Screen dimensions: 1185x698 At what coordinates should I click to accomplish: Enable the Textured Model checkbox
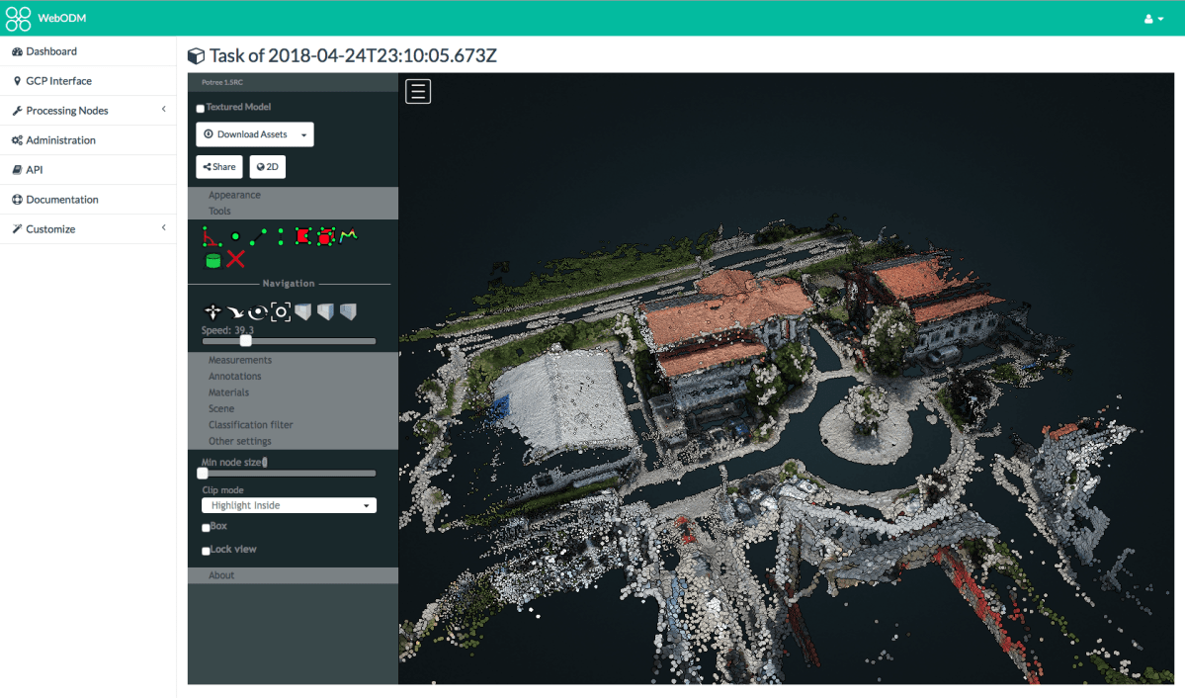(x=200, y=108)
